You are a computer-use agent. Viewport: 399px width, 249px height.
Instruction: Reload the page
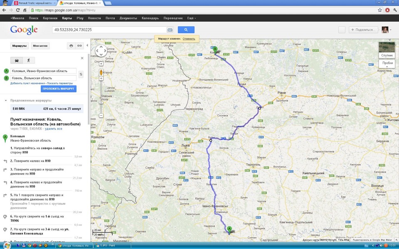coord(18,10)
